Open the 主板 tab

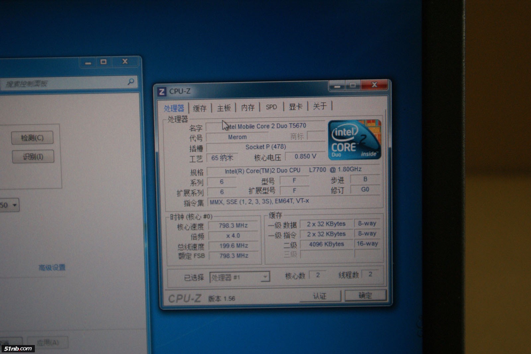[224, 108]
